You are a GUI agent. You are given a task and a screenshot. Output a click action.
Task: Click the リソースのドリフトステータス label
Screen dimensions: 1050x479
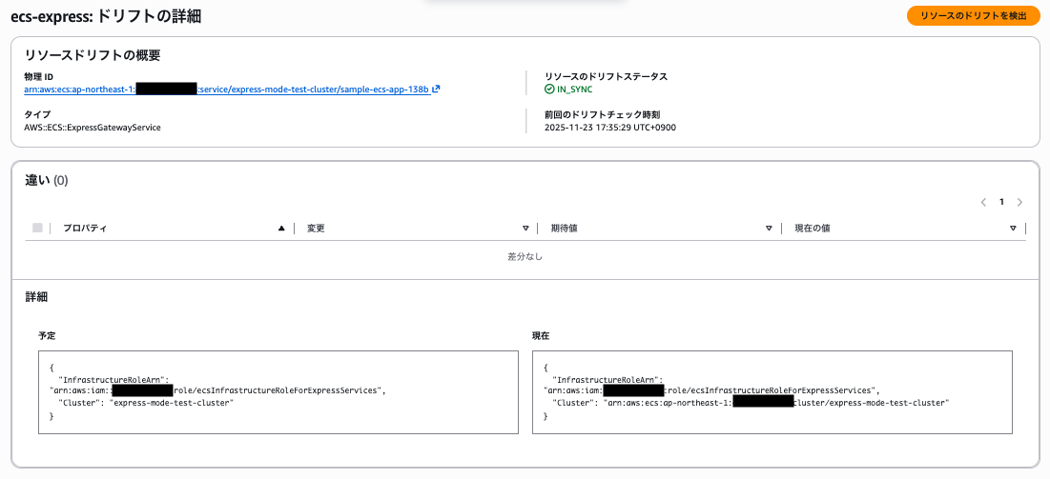pyautogui.click(x=606, y=76)
